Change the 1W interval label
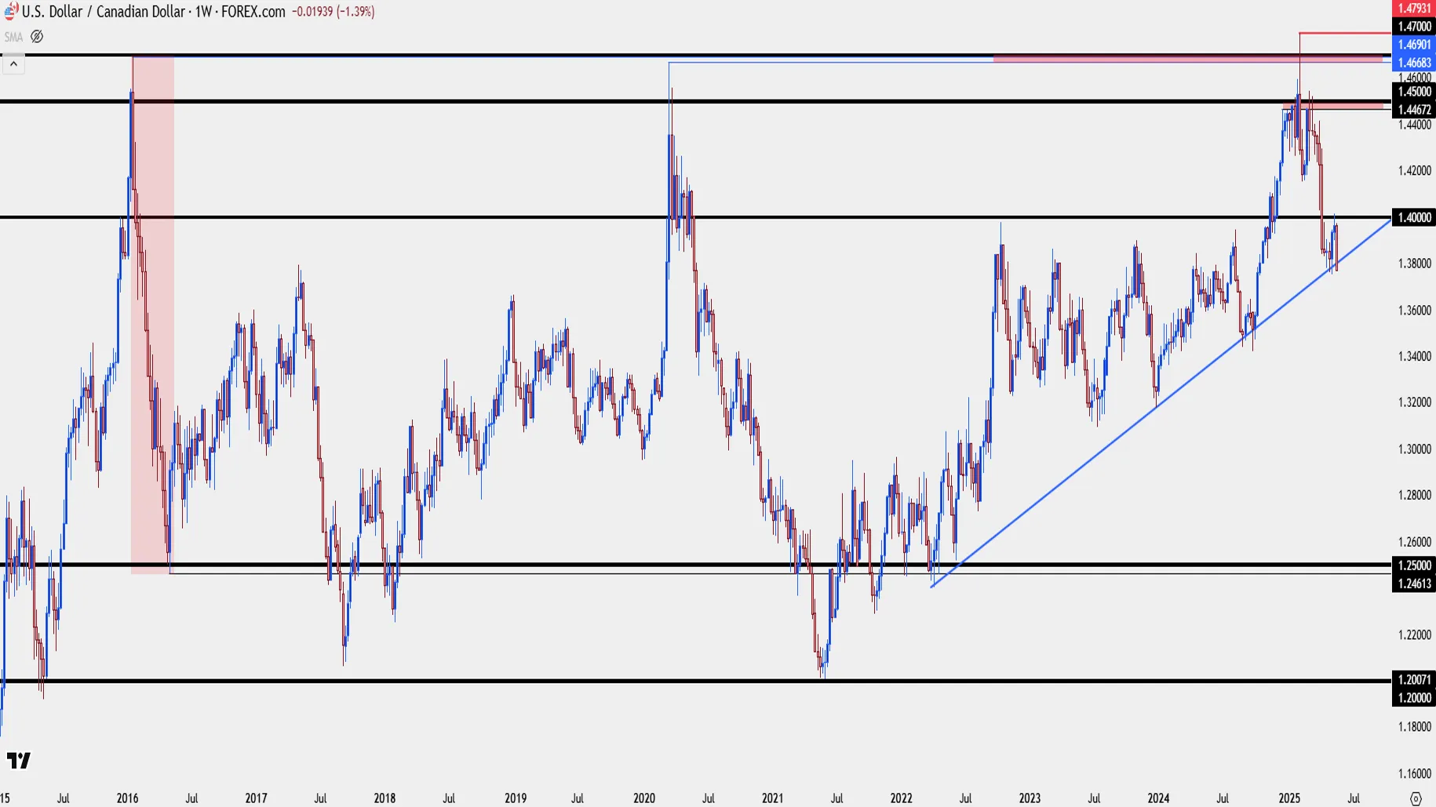The image size is (1436, 807). coord(204,12)
